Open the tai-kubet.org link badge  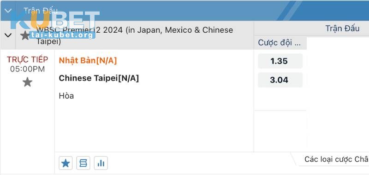pyautogui.click(x=62, y=35)
